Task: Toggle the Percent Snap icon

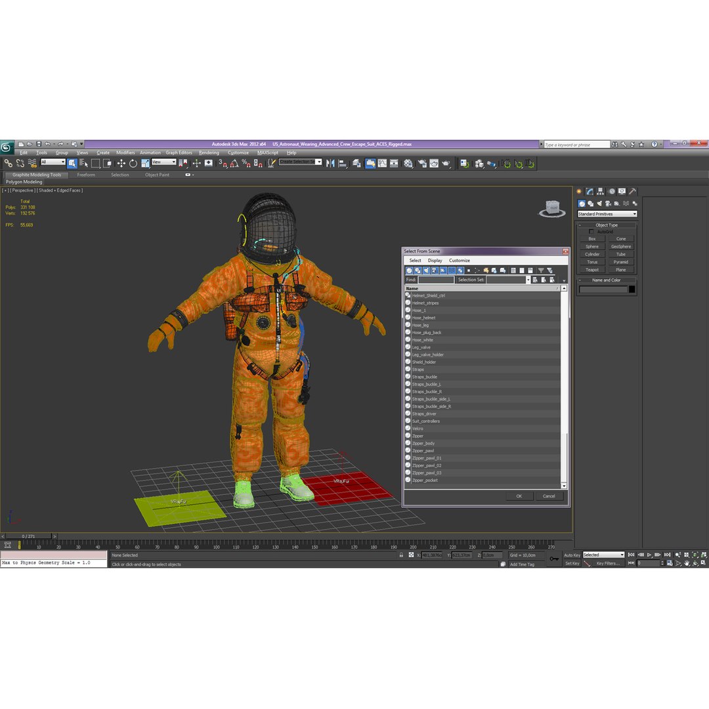Action: point(246,163)
